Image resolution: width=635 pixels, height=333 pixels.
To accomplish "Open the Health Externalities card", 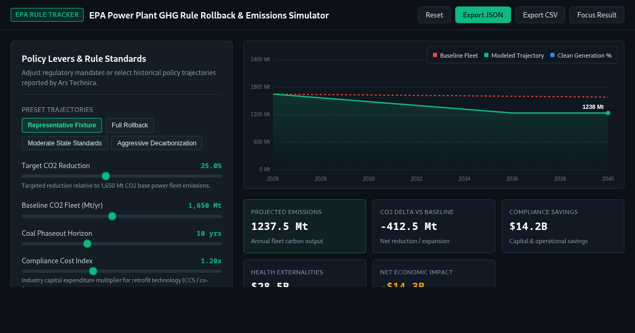I will pyautogui.click(x=304, y=273).
